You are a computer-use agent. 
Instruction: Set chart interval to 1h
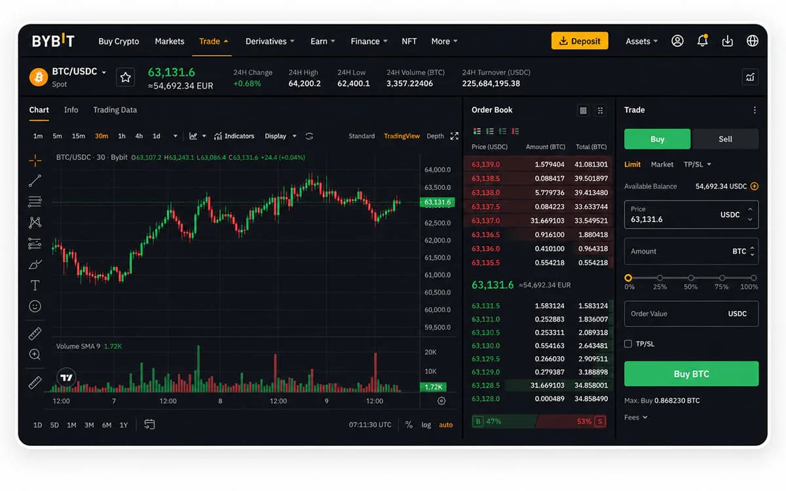pyautogui.click(x=121, y=136)
